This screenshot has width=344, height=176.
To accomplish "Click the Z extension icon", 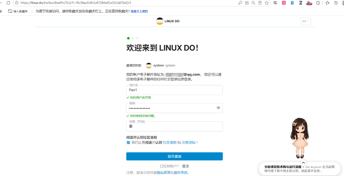I will click(x=301, y=3).
